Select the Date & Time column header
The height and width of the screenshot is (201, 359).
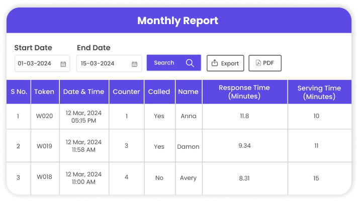click(x=83, y=92)
